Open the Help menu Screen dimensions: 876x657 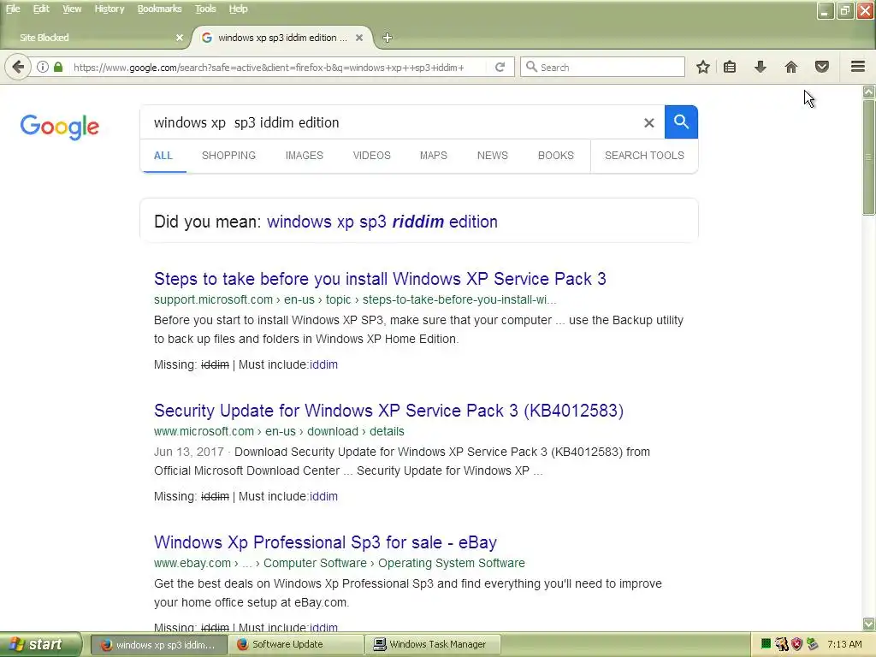click(x=238, y=9)
